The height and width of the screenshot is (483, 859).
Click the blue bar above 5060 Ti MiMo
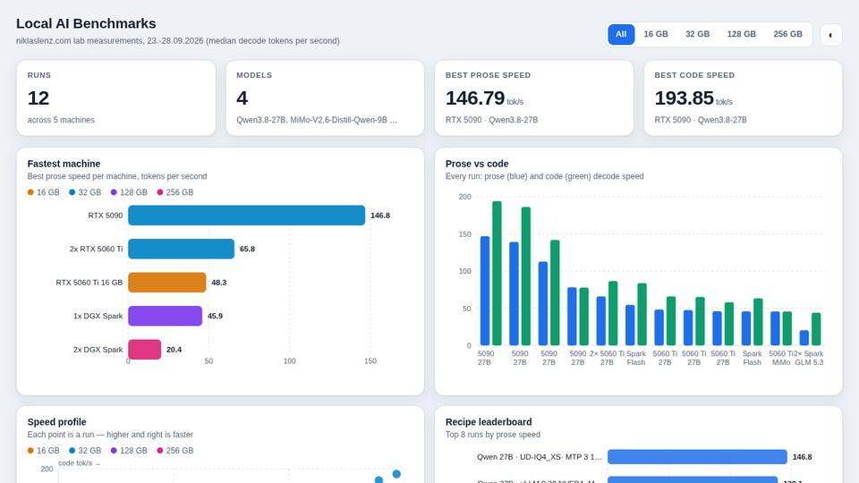tap(775, 328)
